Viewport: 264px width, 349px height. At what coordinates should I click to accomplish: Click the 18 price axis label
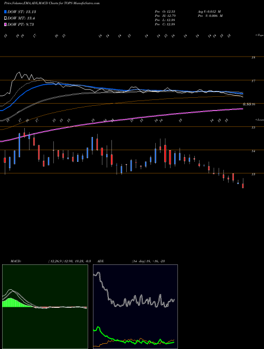point(253,58)
